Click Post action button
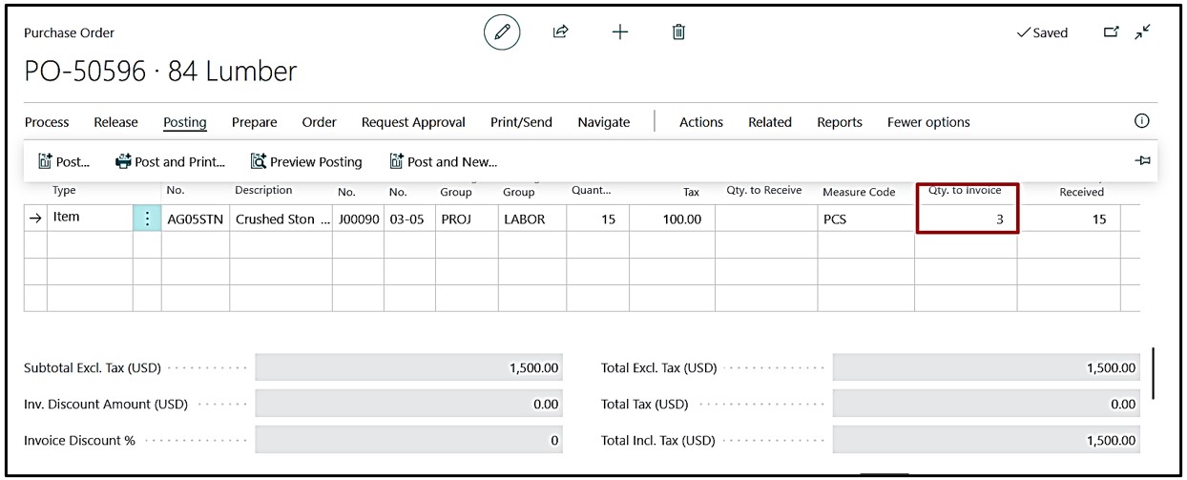The width and height of the screenshot is (1187, 480). tap(64, 162)
